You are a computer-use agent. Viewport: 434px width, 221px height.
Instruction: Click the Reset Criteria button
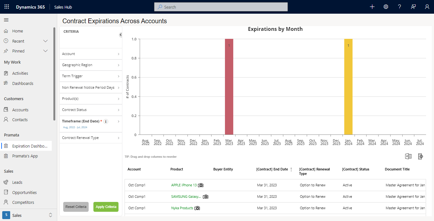point(76,207)
